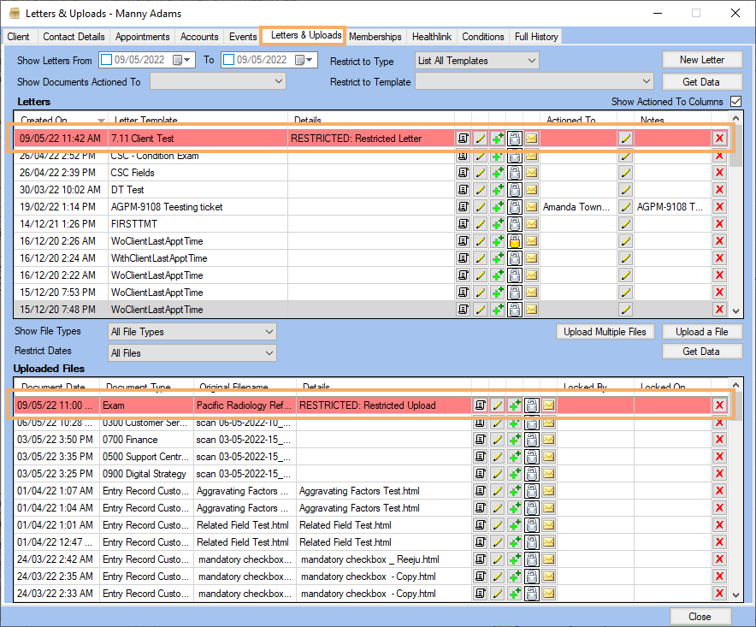Enable the To date checkbox
The height and width of the screenshot is (627, 756).
(228, 61)
